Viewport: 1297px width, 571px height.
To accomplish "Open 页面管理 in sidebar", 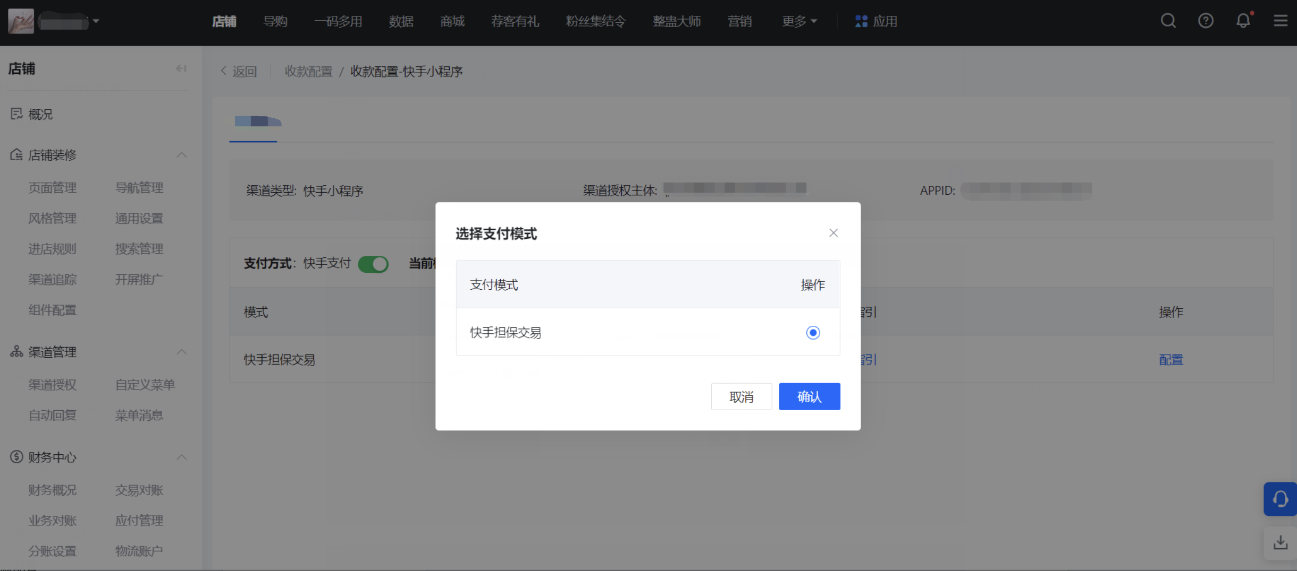I will click(x=52, y=187).
